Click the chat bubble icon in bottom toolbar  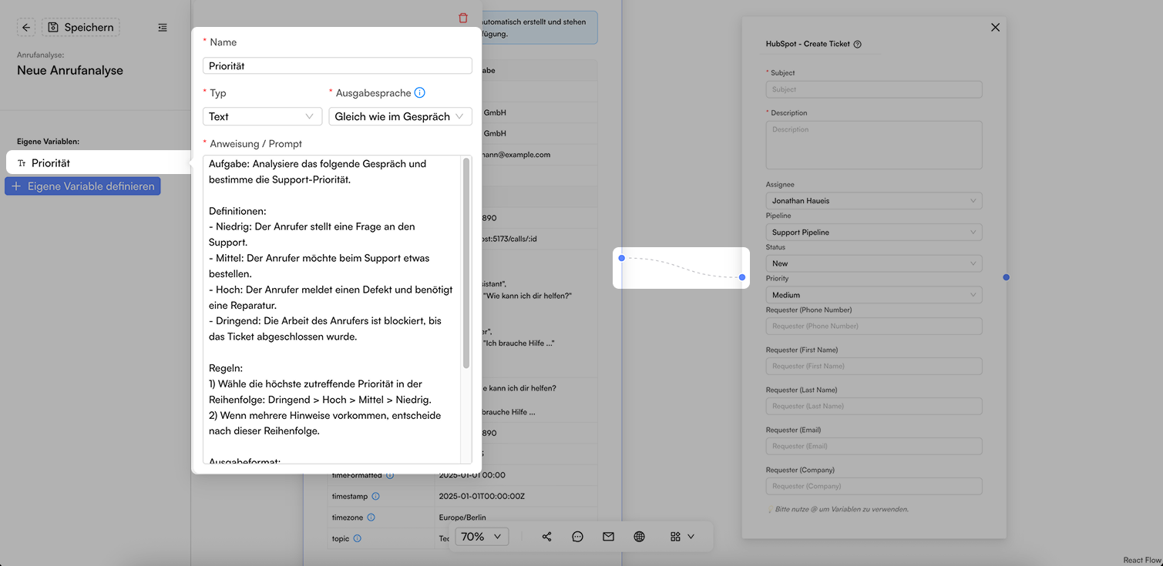(x=577, y=537)
